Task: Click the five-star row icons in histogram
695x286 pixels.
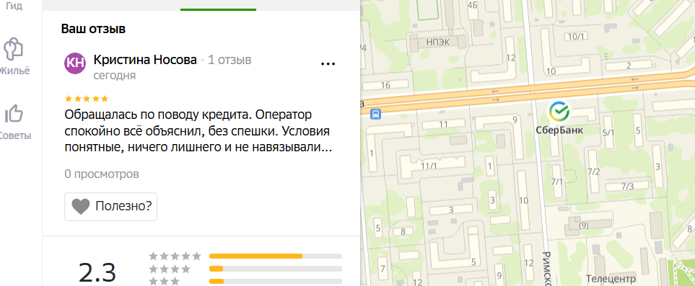Action: 175,256
